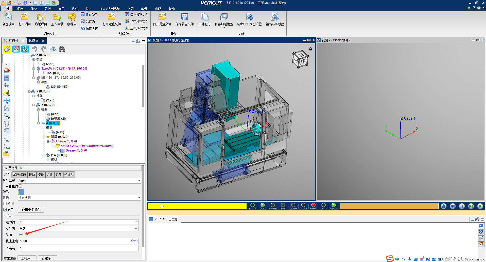This screenshot has width=486, height=262.
Task: Play the simulation to end
Action: 480,206
